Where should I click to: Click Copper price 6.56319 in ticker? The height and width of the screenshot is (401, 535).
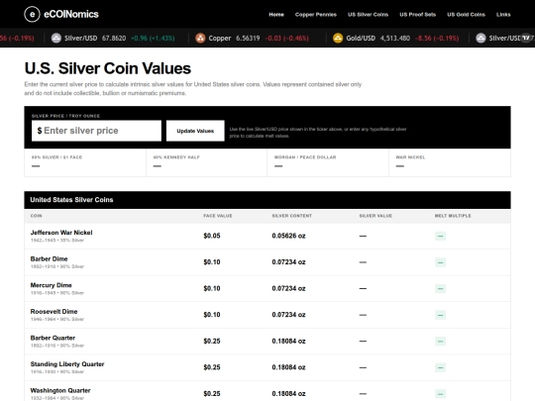point(248,38)
